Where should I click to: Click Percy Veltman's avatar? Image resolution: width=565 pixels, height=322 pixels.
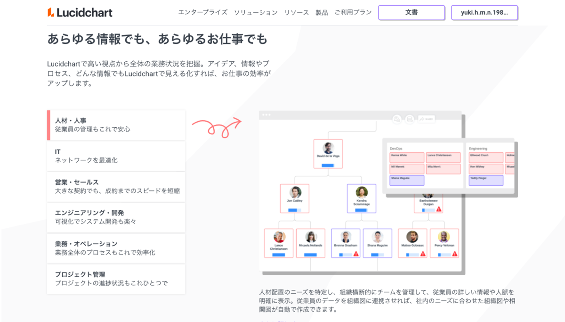pos(444,237)
